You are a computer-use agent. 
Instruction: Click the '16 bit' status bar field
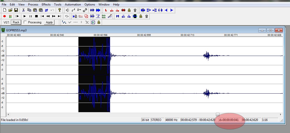coord(145,120)
